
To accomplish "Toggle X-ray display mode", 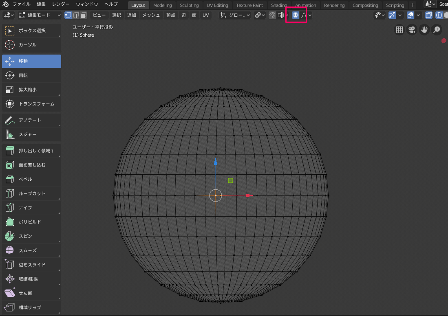I will (x=428, y=15).
